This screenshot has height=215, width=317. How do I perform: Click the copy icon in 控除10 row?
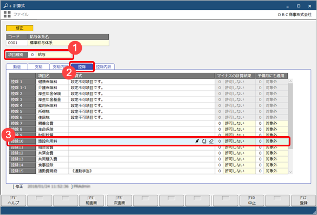coord(204,141)
